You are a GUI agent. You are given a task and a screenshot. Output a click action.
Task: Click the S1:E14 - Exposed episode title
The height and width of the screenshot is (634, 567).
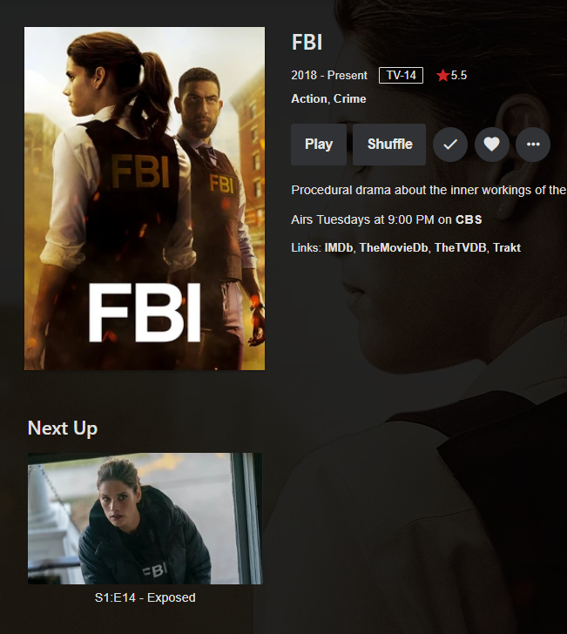(x=145, y=597)
